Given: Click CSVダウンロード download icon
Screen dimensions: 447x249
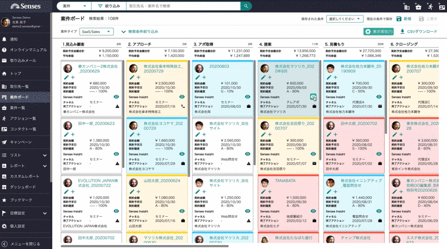Looking at the screenshot, I should coord(402,32).
